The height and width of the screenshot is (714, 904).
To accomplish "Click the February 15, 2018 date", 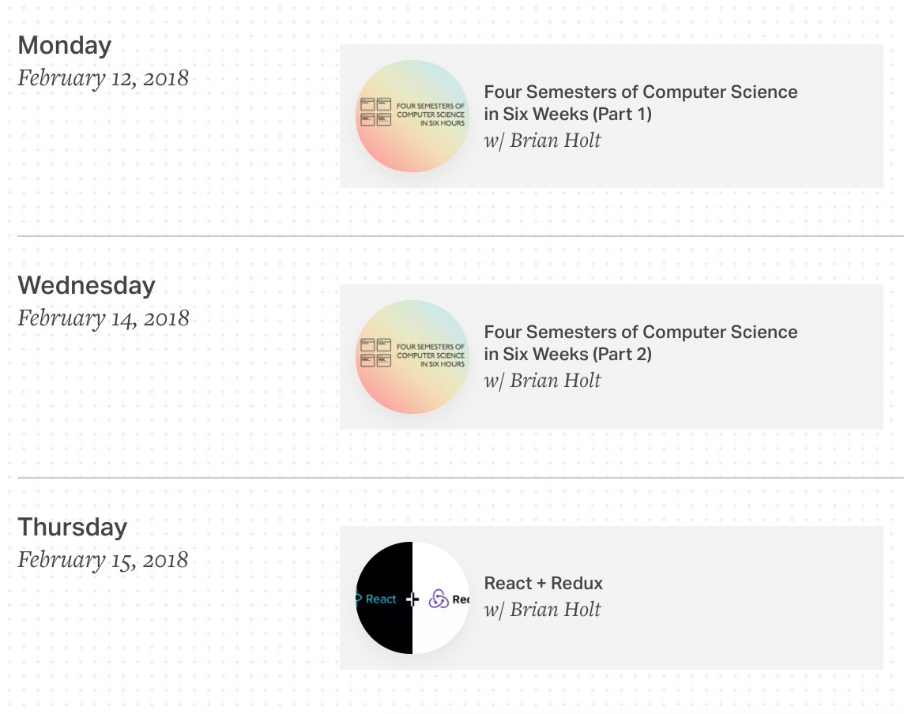I will [103, 560].
